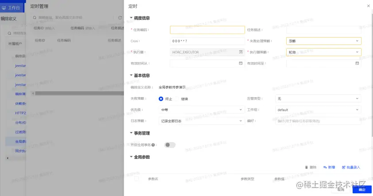
Task: Click search magnifier in 编排定义 sidebar
Action: pos(10,33)
